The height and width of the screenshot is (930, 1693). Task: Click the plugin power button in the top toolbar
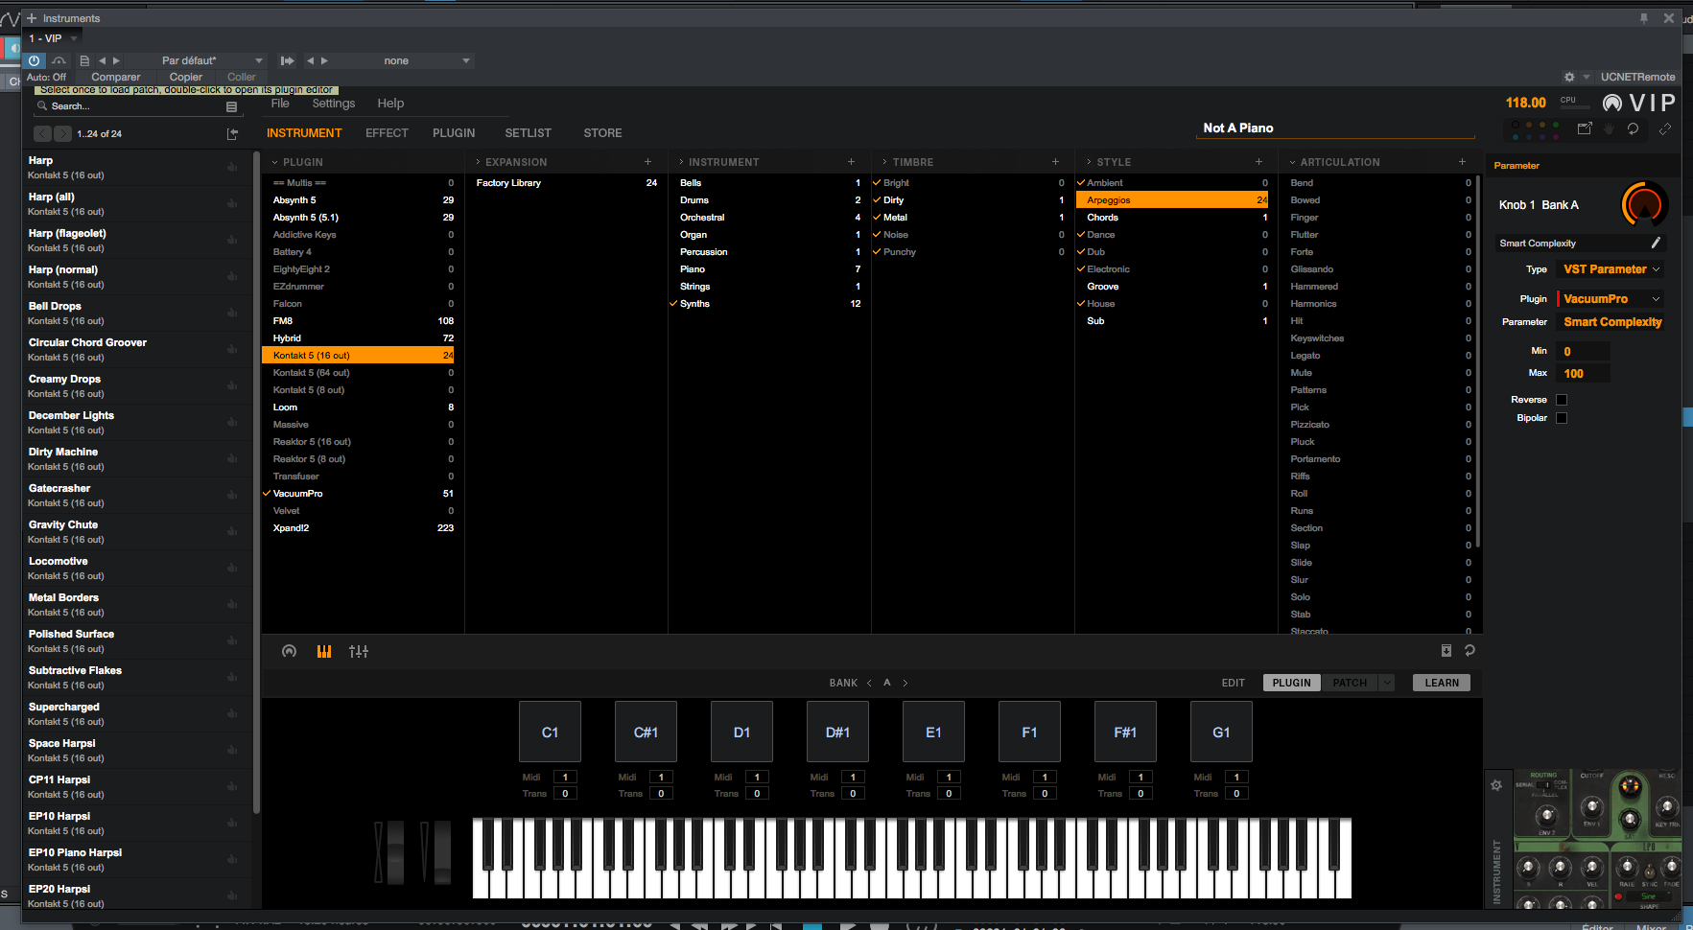pyautogui.click(x=35, y=60)
